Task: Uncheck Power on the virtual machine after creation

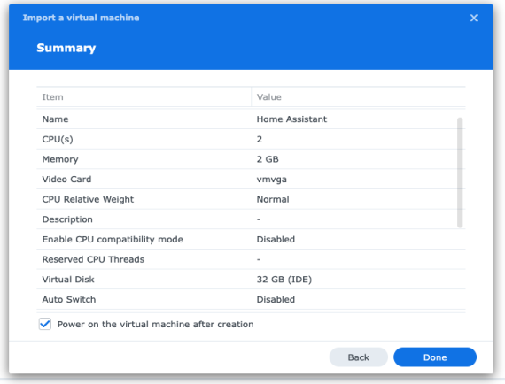Action: [x=45, y=324]
